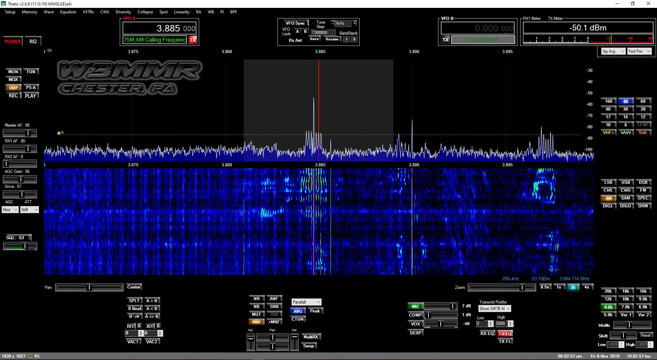Click the tune step plus button
The height and width of the screenshot is (360, 657).
pos(355,23)
